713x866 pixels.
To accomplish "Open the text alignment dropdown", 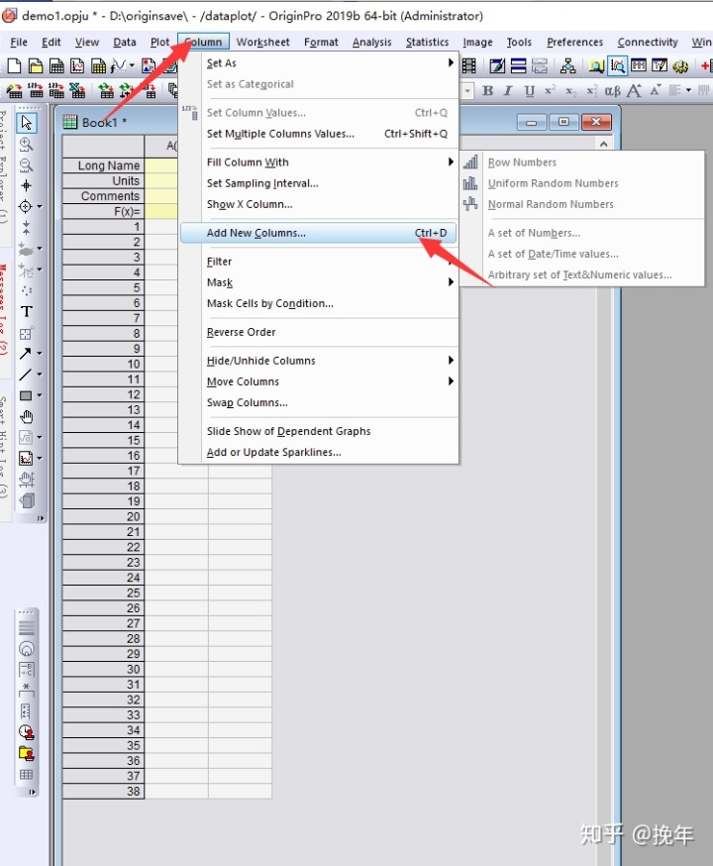I will pyautogui.click(x=688, y=90).
